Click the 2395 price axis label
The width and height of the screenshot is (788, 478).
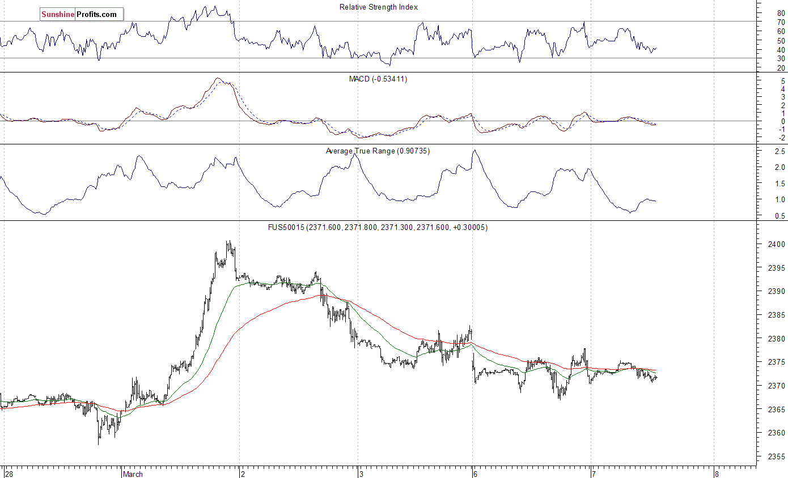(x=777, y=268)
